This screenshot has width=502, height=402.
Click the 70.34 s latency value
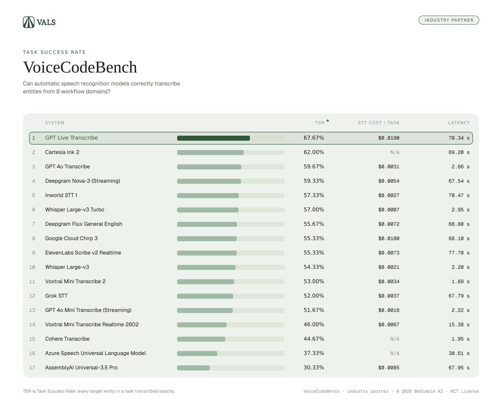click(459, 138)
